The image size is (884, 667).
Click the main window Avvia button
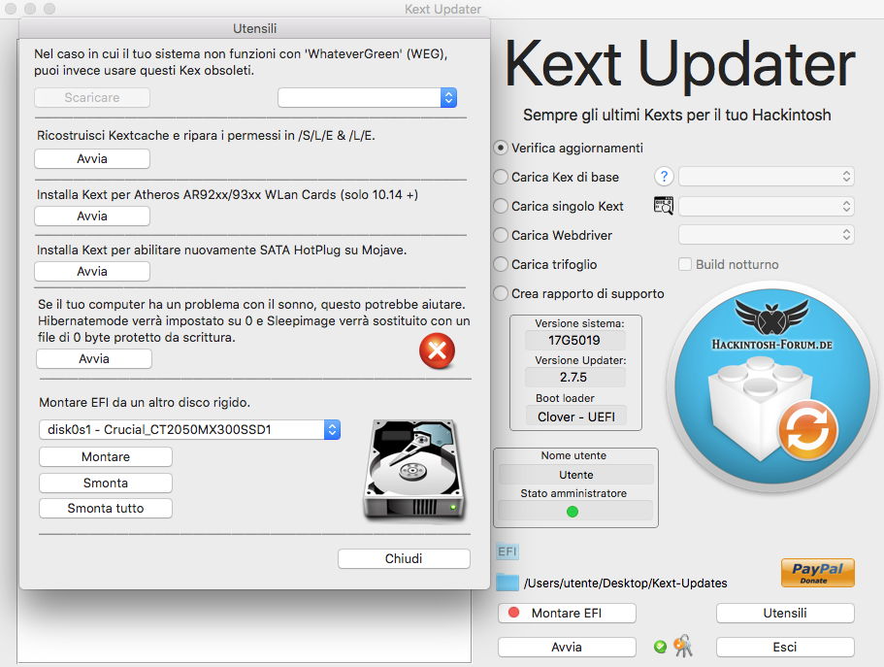click(567, 648)
